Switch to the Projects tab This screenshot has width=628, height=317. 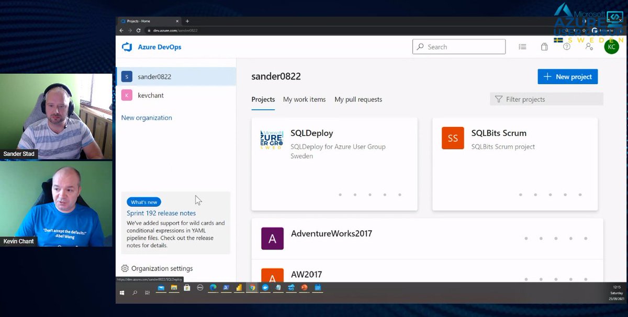click(x=263, y=99)
